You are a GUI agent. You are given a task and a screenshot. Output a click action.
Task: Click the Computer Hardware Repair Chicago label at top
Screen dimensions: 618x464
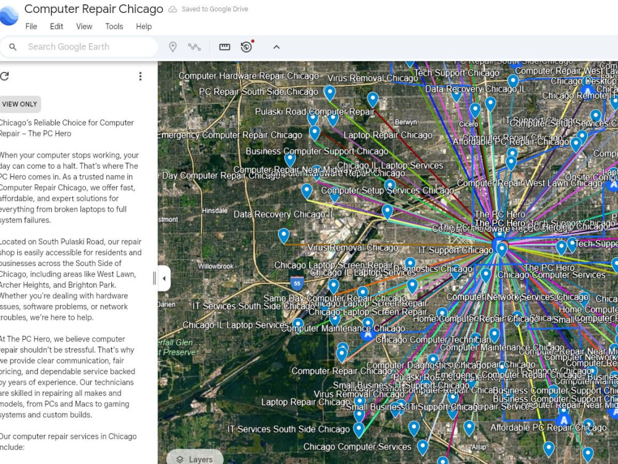[248, 75]
